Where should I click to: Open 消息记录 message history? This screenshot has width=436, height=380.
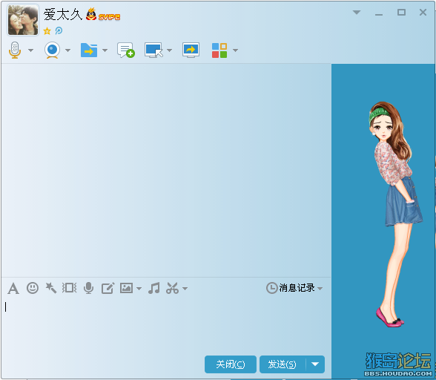click(x=291, y=288)
